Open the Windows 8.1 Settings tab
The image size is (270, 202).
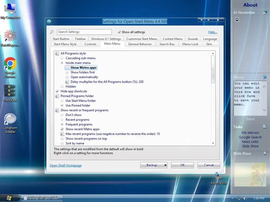[106, 39]
